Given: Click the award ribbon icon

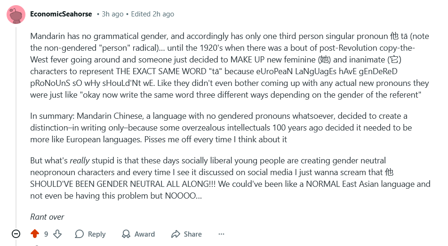Looking at the screenshot, I should [126, 234].
